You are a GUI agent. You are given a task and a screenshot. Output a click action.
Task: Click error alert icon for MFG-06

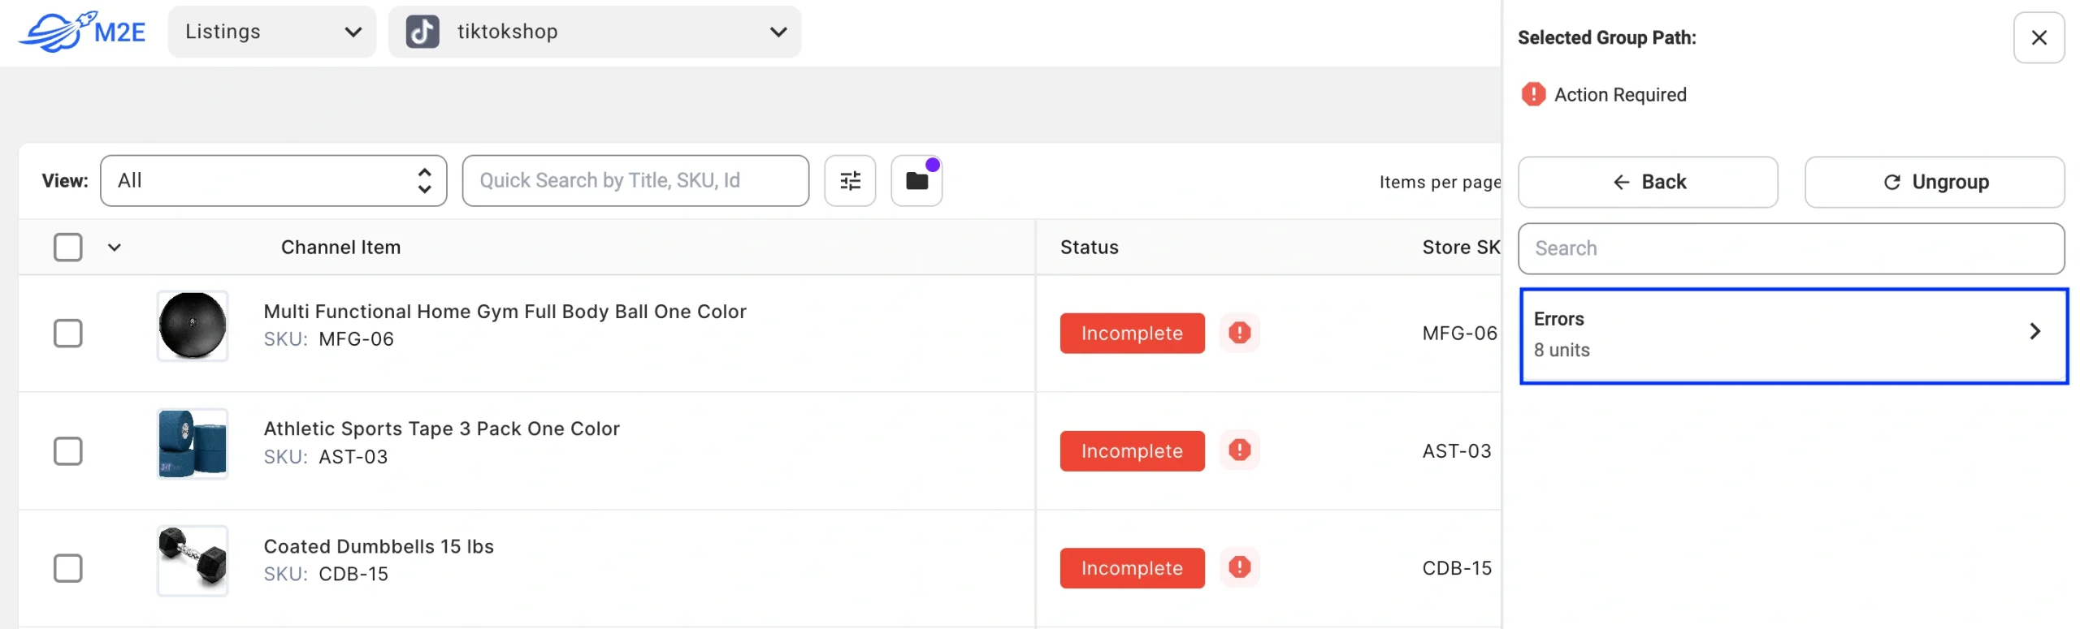click(x=1238, y=333)
